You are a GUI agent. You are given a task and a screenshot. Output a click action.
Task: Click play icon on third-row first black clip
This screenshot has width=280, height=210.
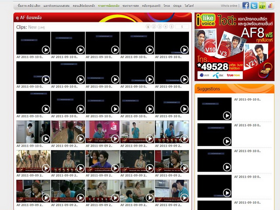pos(46,109)
